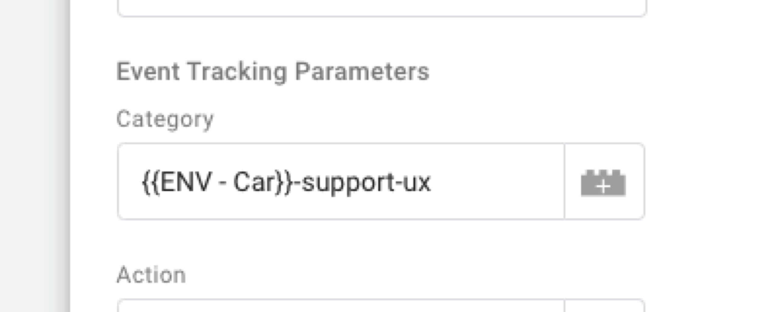Click the Category field label
This screenshot has width=778, height=312.
coord(165,120)
